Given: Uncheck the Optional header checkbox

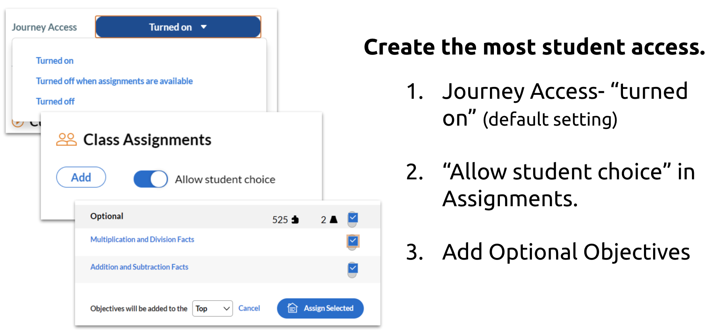Looking at the screenshot, I should [x=353, y=218].
